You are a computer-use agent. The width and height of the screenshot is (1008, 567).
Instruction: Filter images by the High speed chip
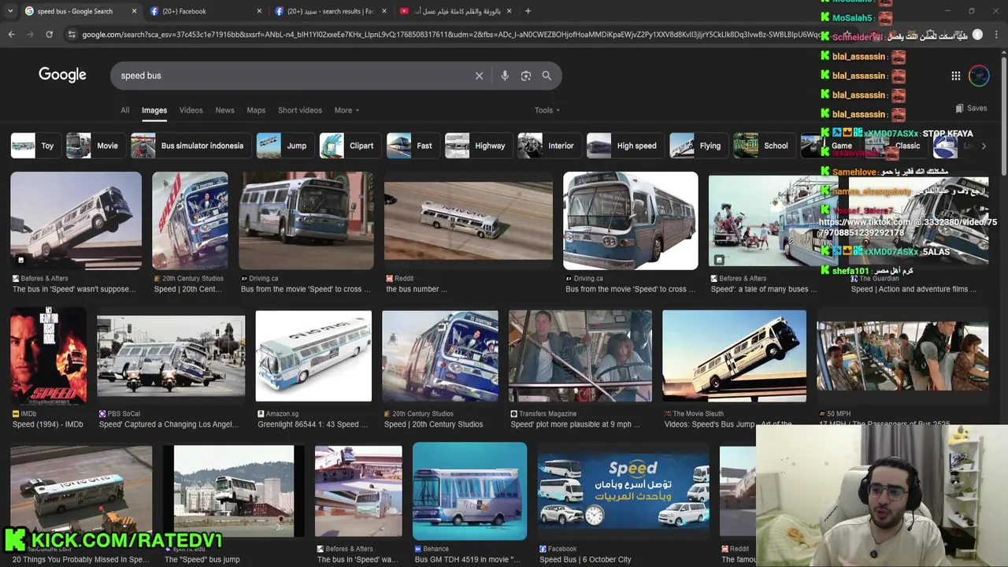[624, 146]
